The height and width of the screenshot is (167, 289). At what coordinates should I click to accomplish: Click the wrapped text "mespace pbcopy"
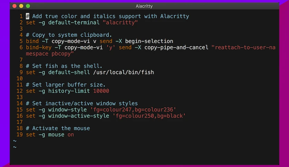50,54
